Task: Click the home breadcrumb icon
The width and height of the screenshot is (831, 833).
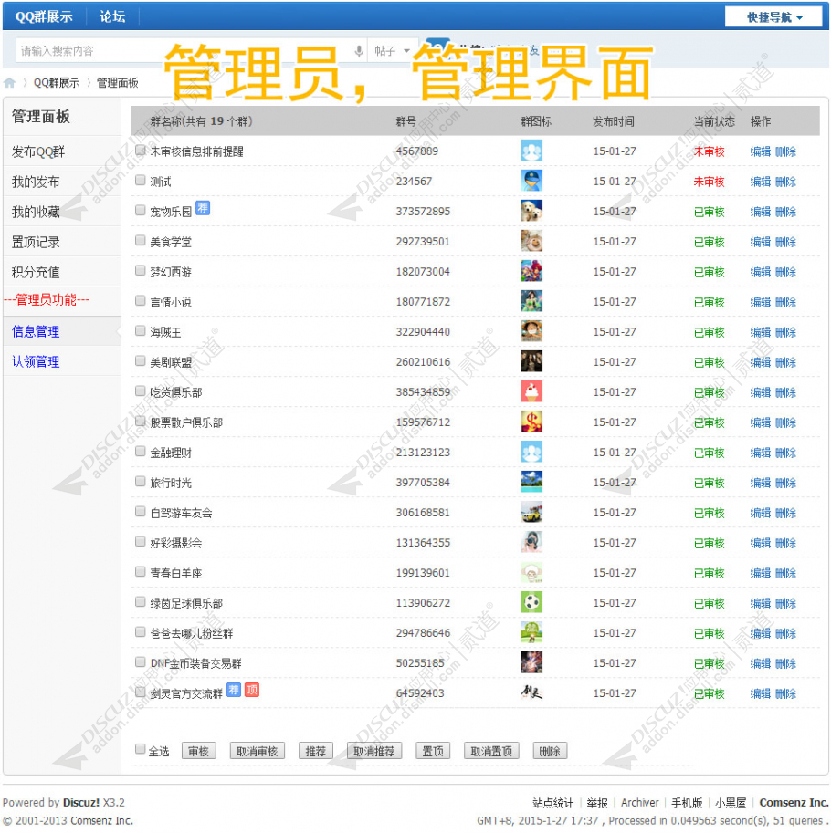Action: pos(9,83)
